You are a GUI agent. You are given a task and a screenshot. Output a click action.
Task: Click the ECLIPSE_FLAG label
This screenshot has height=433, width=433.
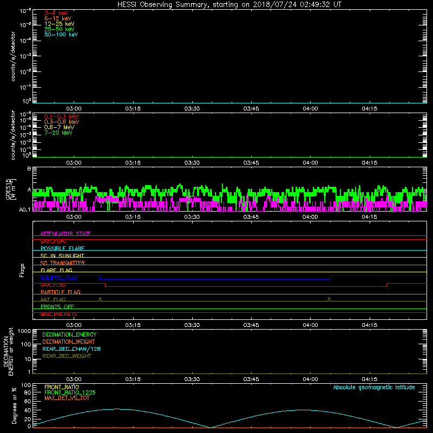(59, 278)
